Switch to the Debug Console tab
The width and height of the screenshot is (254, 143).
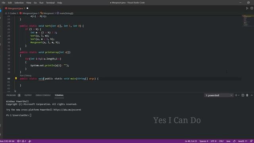[43, 95]
